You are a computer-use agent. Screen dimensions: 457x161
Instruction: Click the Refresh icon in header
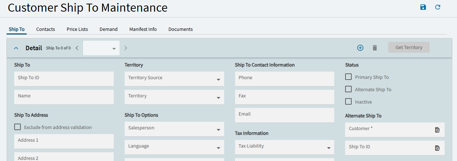438,7
